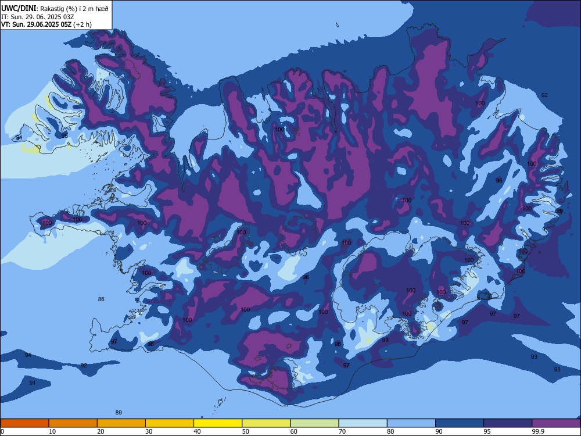
Task: Click the '10' tick label on the color scale
Action: [x=52, y=431]
